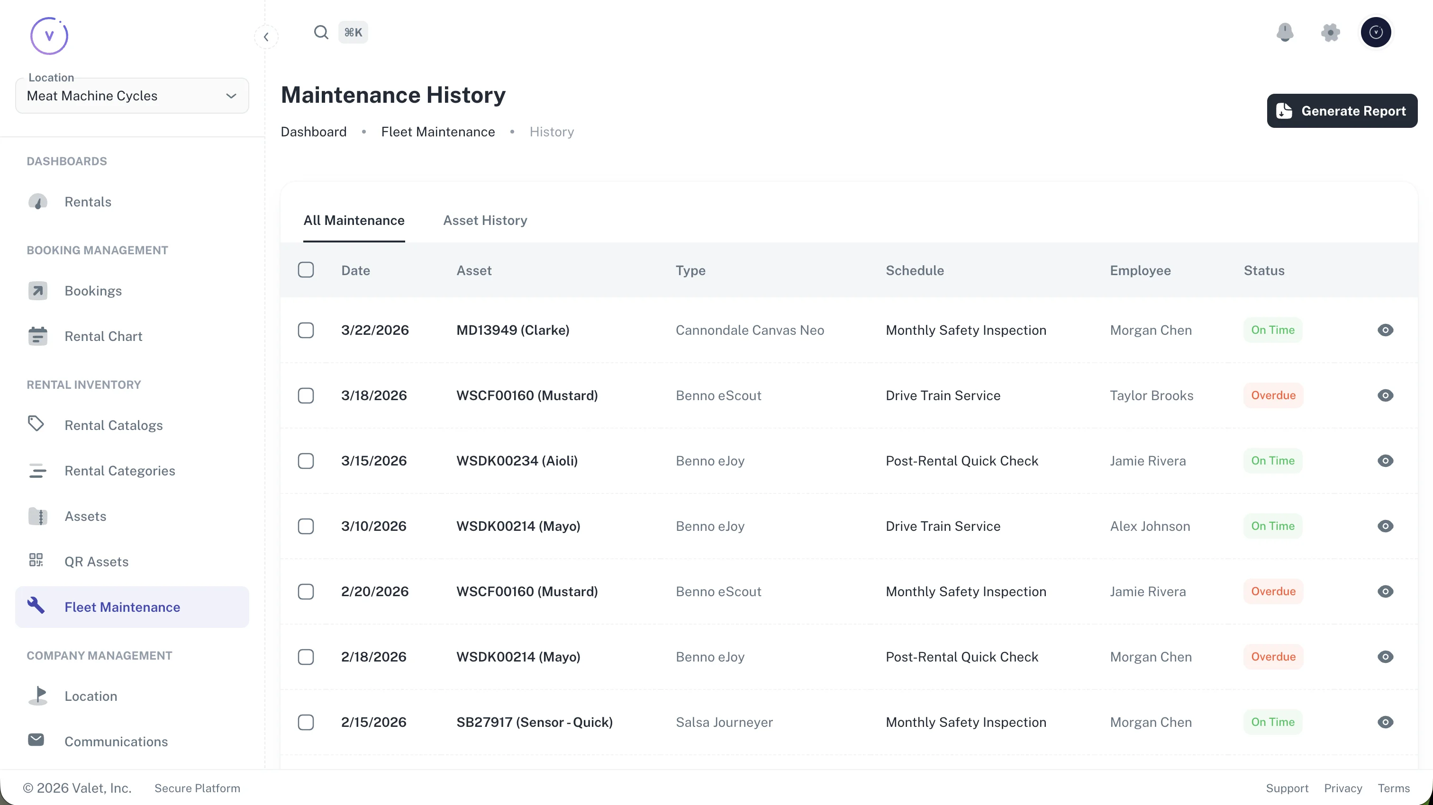Select the Rental Catalogs tag icon
This screenshot has width=1433, height=805.
click(x=36, y=424)
